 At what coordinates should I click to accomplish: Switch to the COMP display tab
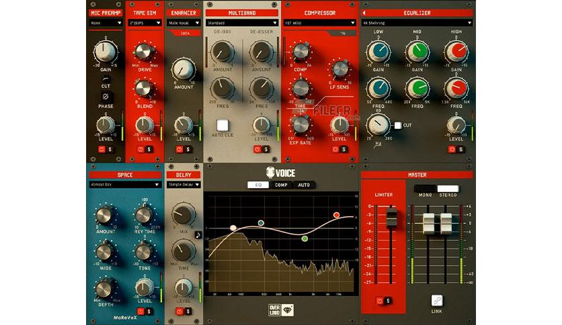(281, 185)
